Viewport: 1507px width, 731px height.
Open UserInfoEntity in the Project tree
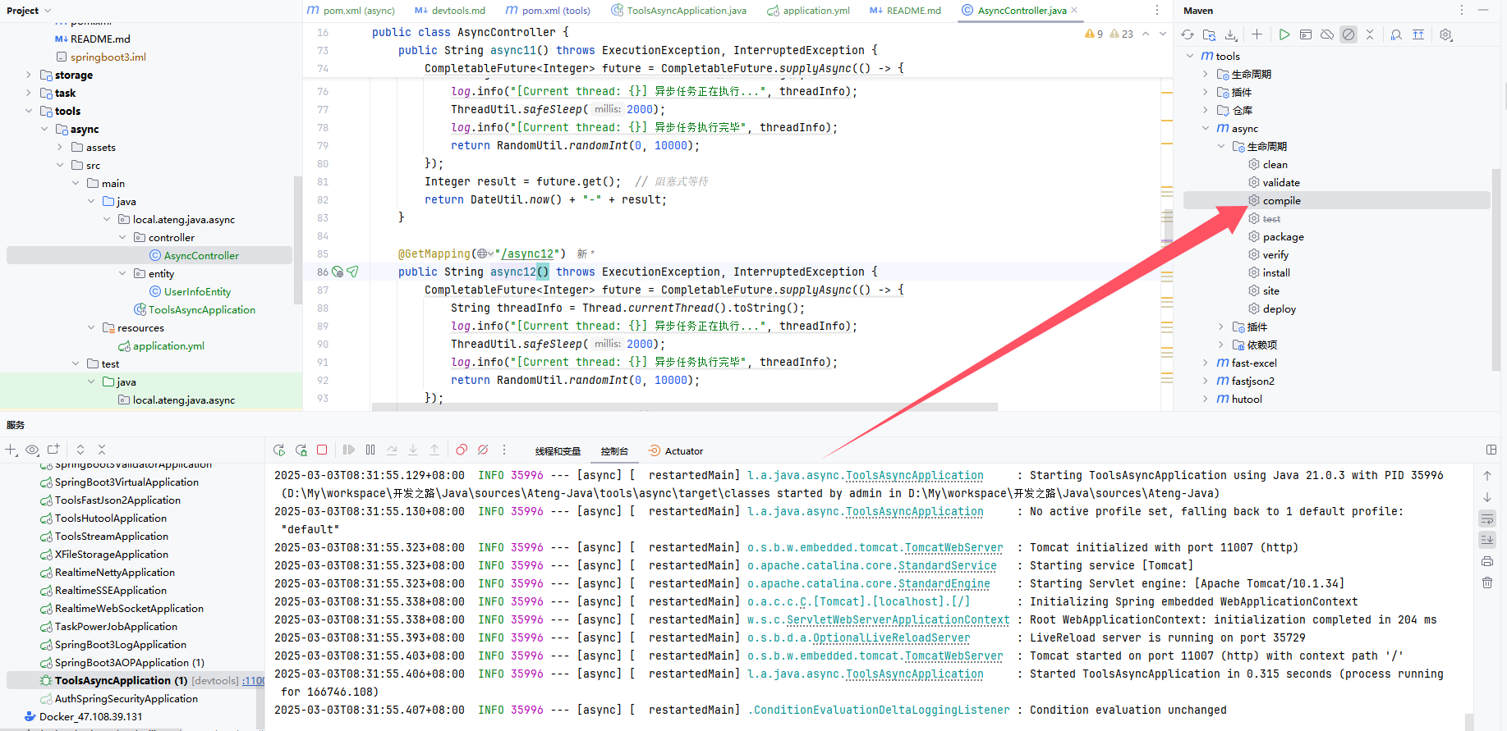tap(197, 291)
